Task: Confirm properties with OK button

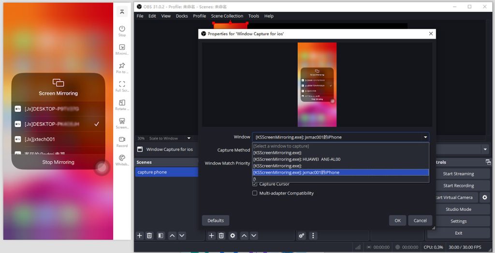Action: [x=398, y=221]
